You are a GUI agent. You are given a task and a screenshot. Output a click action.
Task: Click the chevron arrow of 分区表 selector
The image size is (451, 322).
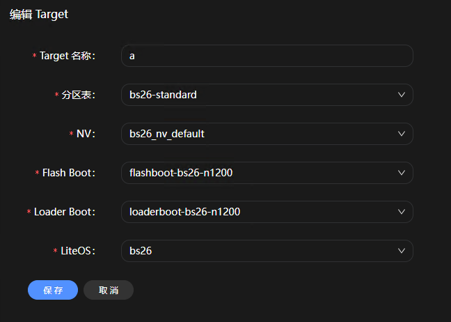click(x=401, y=95)
